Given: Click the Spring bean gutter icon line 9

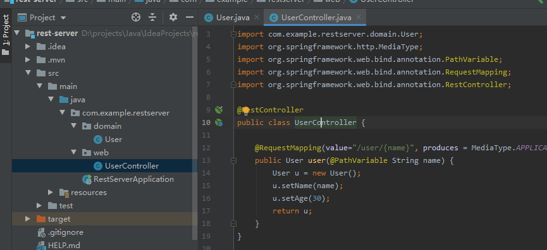Looking at the screenshot, I should tap(219, 110).
